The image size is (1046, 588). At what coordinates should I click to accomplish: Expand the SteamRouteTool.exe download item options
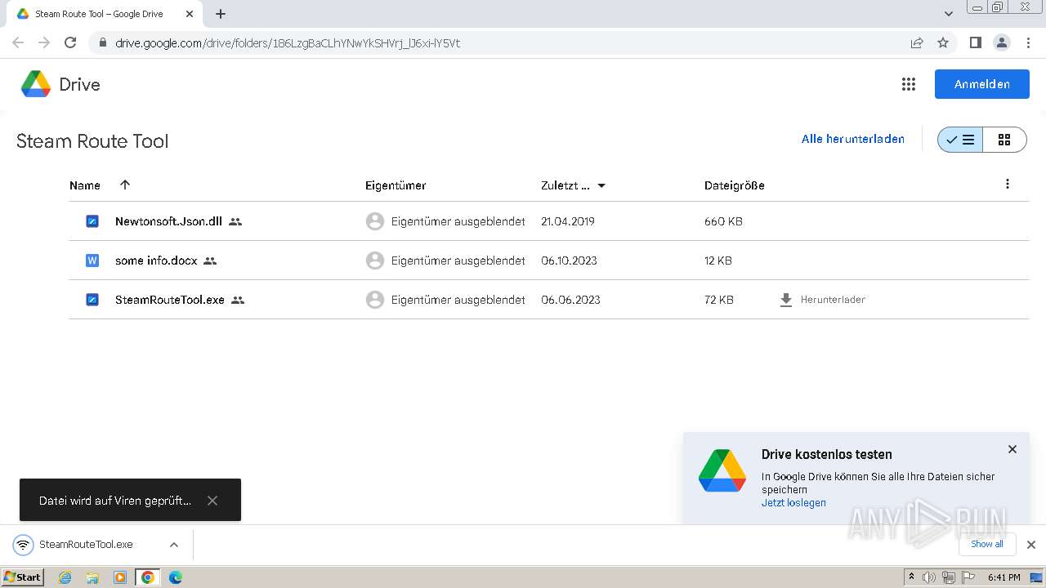[x=174, y=545]
